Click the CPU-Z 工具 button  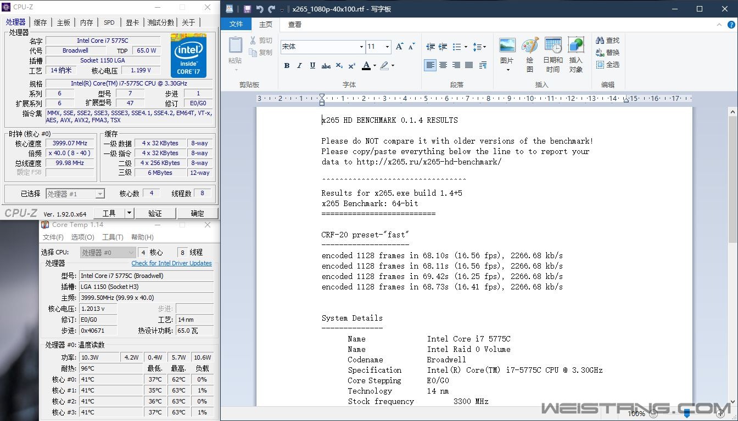pos(109,213)
